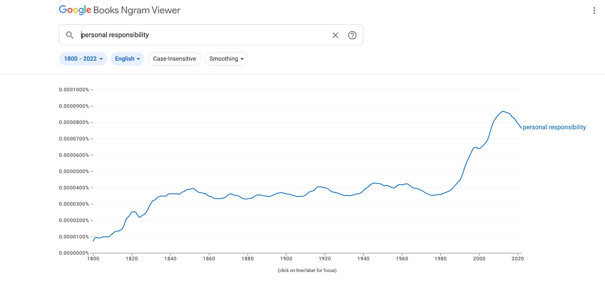Viewport: 605px width, 286px height.
Task: Toggle the Case-Insensitive option
Action: pyautogui.click(x=174, y=59)
